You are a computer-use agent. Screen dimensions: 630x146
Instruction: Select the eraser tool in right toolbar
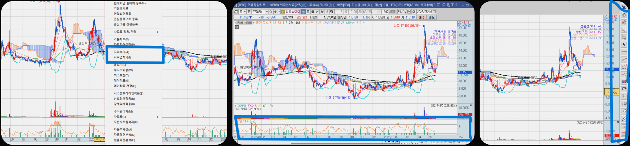tap(624, 111)
